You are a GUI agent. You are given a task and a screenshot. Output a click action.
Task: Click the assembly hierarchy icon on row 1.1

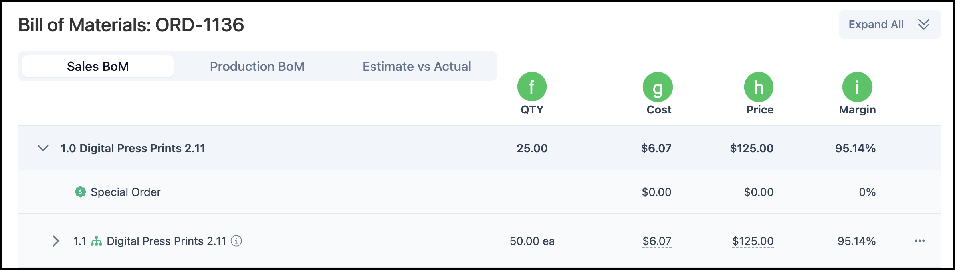click(x=96, y=241)
